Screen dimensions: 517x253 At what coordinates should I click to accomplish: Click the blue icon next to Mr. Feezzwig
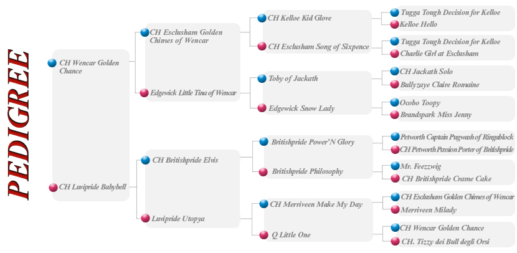click(395, 166)
